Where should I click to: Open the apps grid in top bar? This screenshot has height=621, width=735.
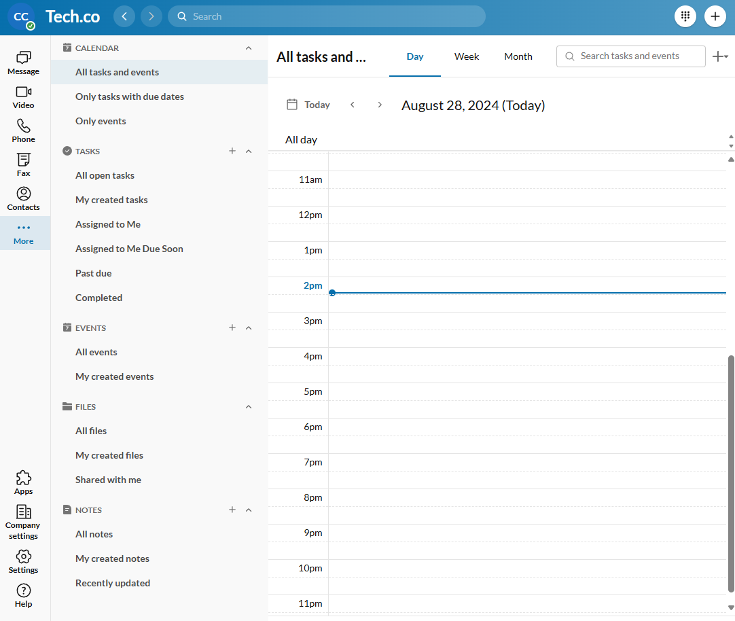(685, 16)
